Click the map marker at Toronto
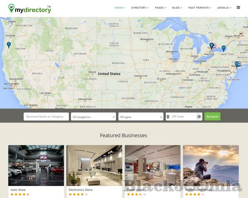 click(212, 46)
